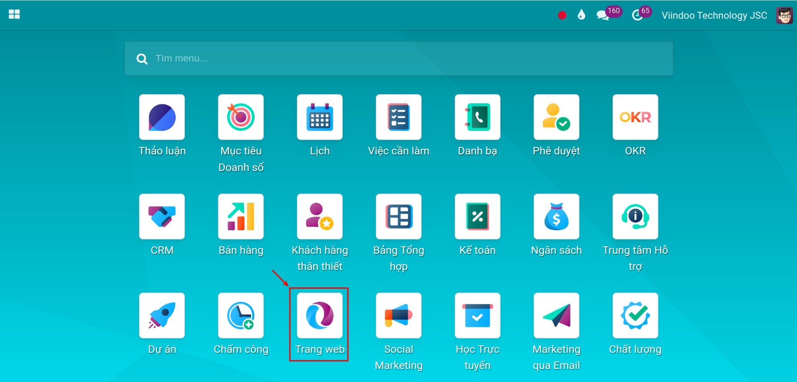Open the Việc cần làm app

pos(398,117)
